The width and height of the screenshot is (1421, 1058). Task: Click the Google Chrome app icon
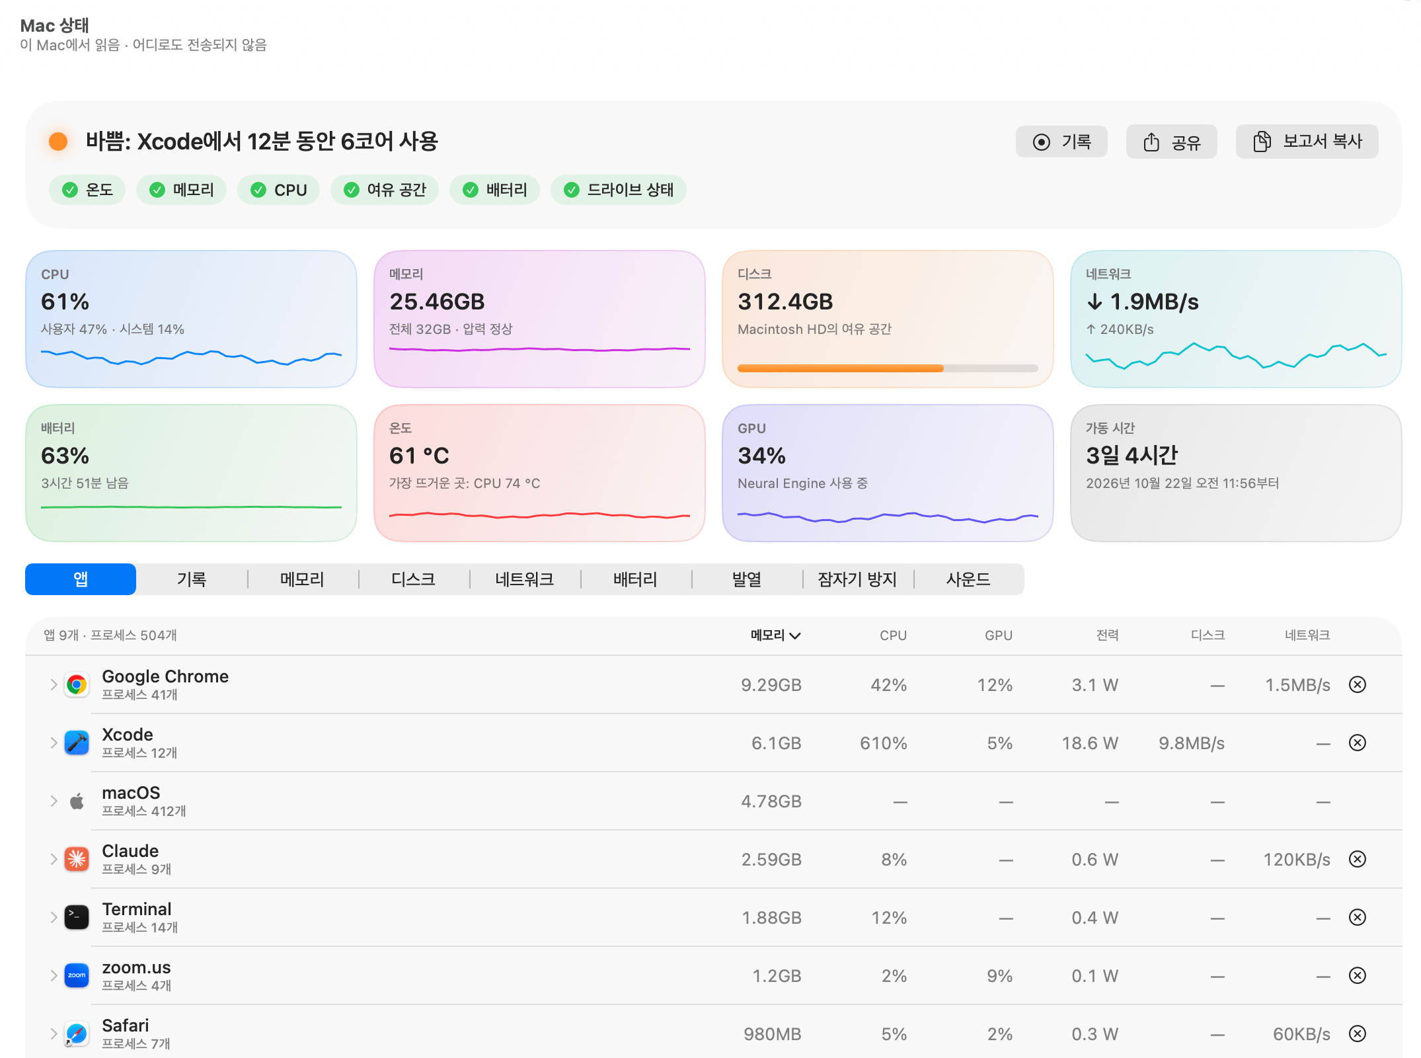pyautogui.click(x=77, y=685)
